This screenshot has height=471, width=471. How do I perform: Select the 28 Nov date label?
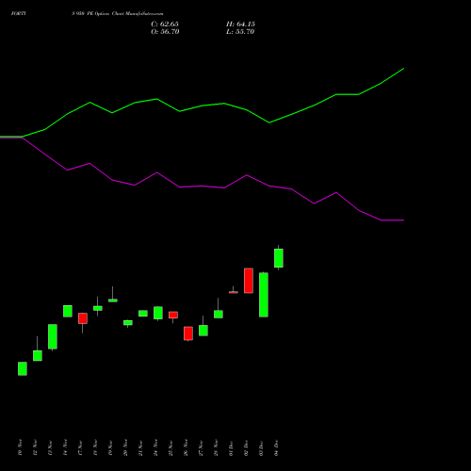pyautogui.click(x=216, y=447)
